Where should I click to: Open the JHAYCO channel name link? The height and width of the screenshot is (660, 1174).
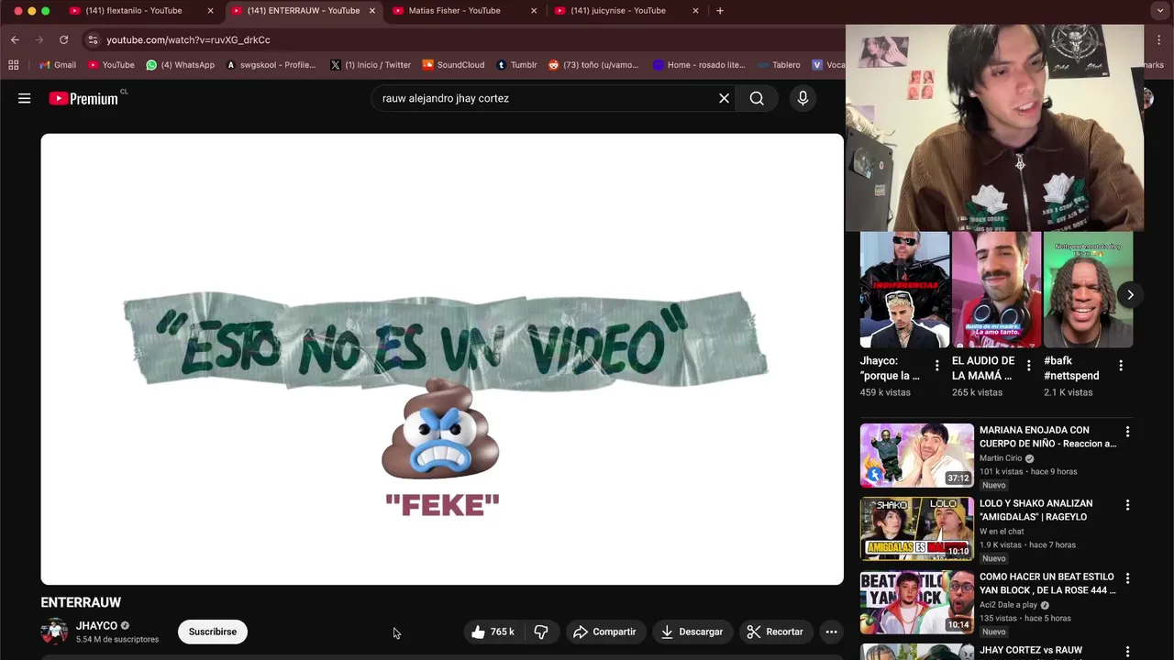pyautogui.click(x=96, y=626)
